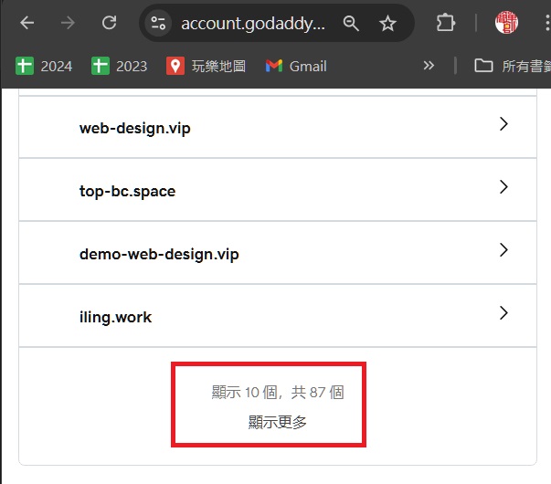The width and height of the screenshot is (551, 484).
Task: Expand web-design.vip using its chevron arrow
Action: (x=503, y=125)
